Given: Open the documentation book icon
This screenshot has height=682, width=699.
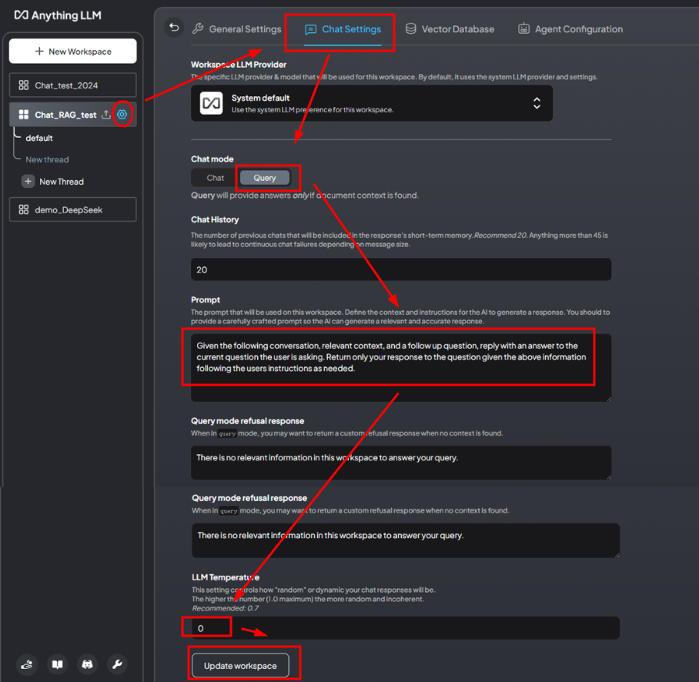Looking at the screenshot, I should click(x=57, y=664).
